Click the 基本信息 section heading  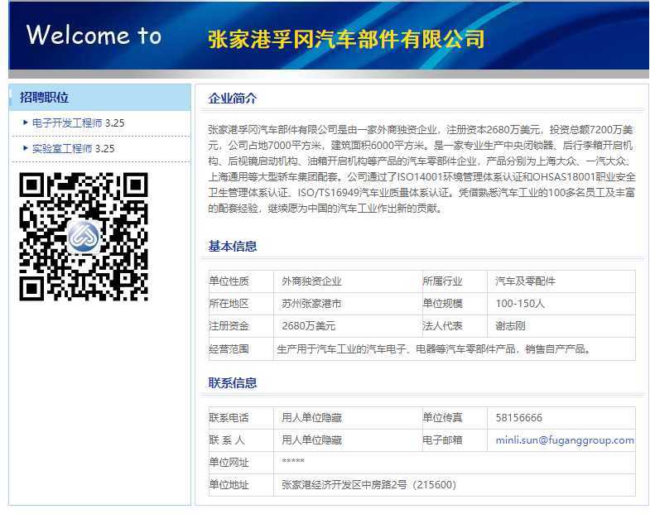pos(233,247)
